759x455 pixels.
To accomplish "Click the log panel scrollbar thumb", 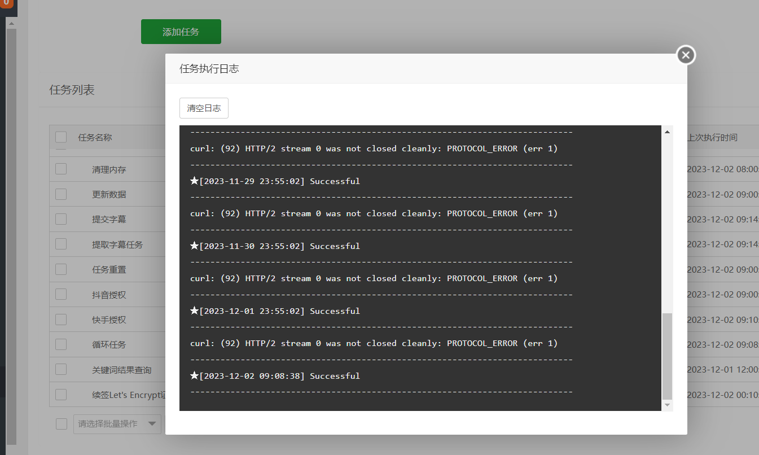I will pos(667,356).
